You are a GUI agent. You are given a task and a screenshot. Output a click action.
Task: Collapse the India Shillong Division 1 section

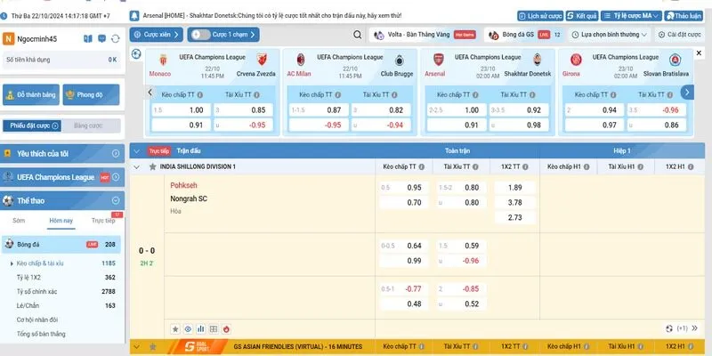coord(136,166)
